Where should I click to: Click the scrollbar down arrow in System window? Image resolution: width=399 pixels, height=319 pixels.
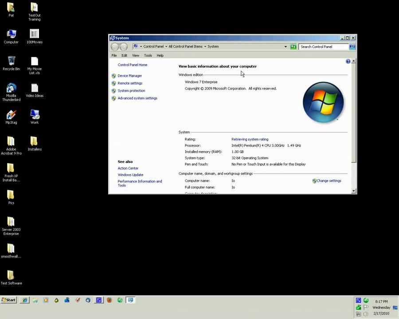click(353, 191)
